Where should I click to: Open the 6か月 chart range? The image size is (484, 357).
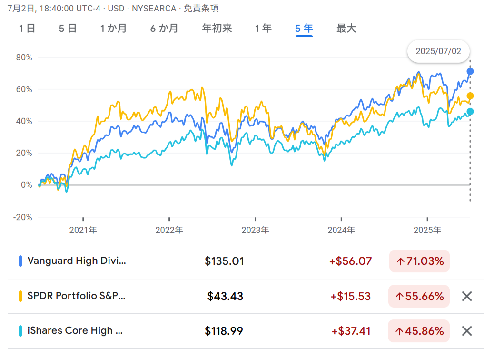coord(164,29)
